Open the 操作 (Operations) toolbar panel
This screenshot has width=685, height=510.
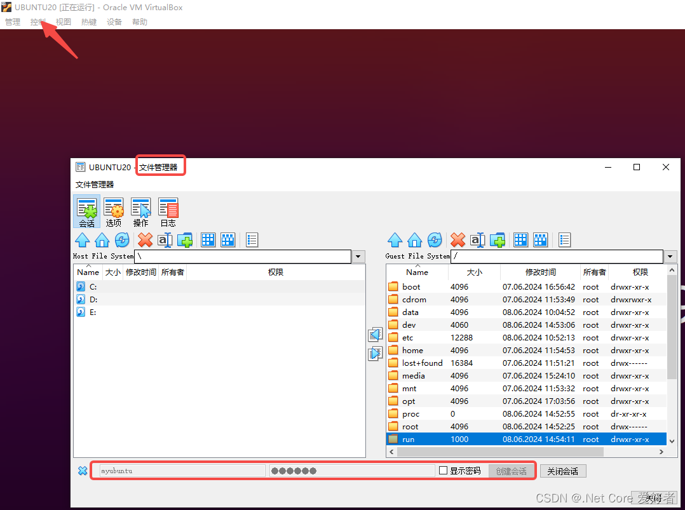coord(140,211)
